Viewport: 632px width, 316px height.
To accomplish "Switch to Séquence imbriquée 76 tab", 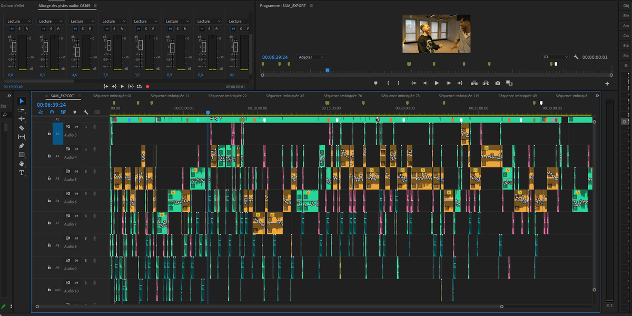I will [343, 96].
